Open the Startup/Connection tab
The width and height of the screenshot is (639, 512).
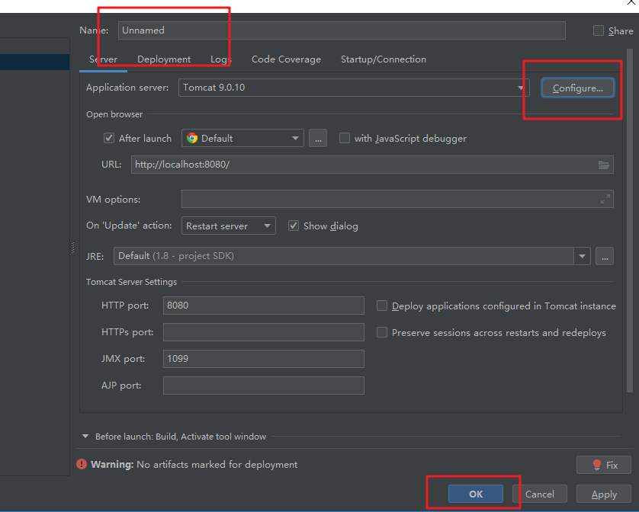point(383,59)
